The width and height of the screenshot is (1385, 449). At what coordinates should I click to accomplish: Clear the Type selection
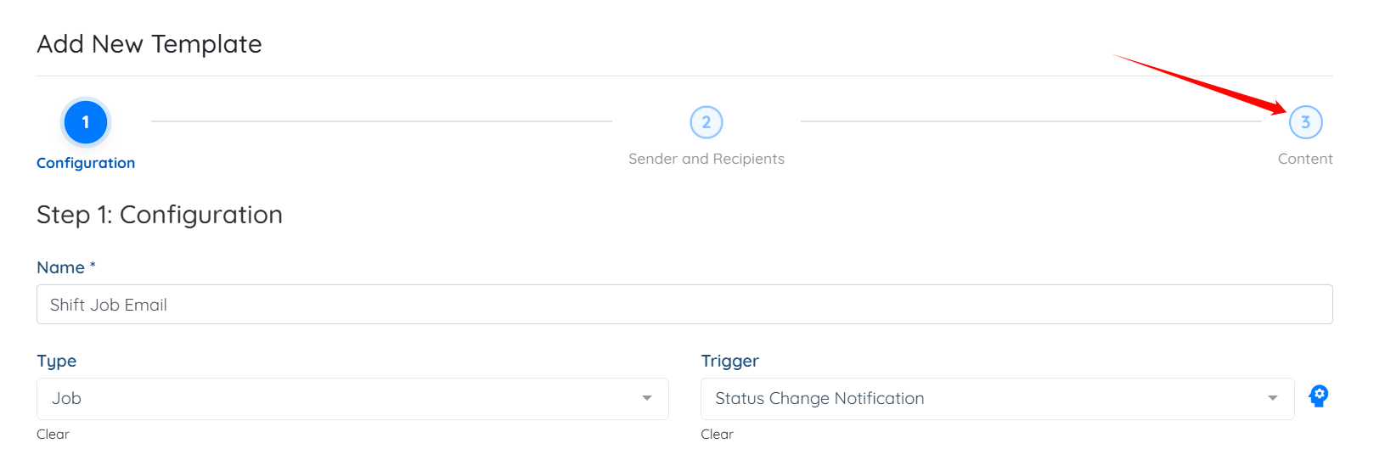tap(53, 434)
